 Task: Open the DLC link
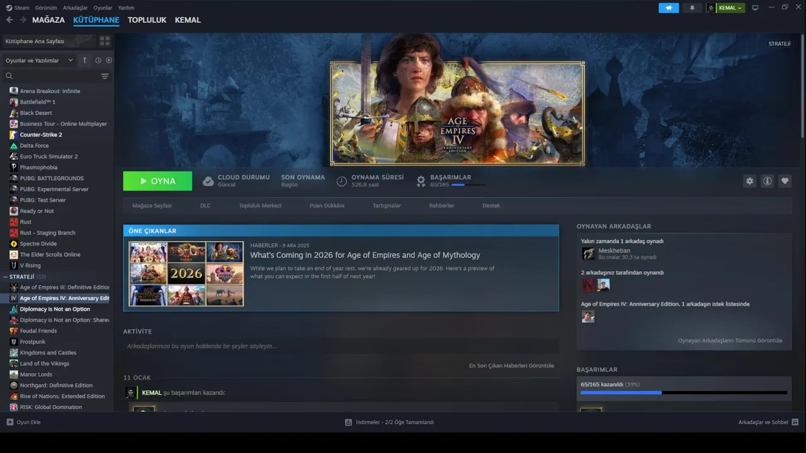205,206
